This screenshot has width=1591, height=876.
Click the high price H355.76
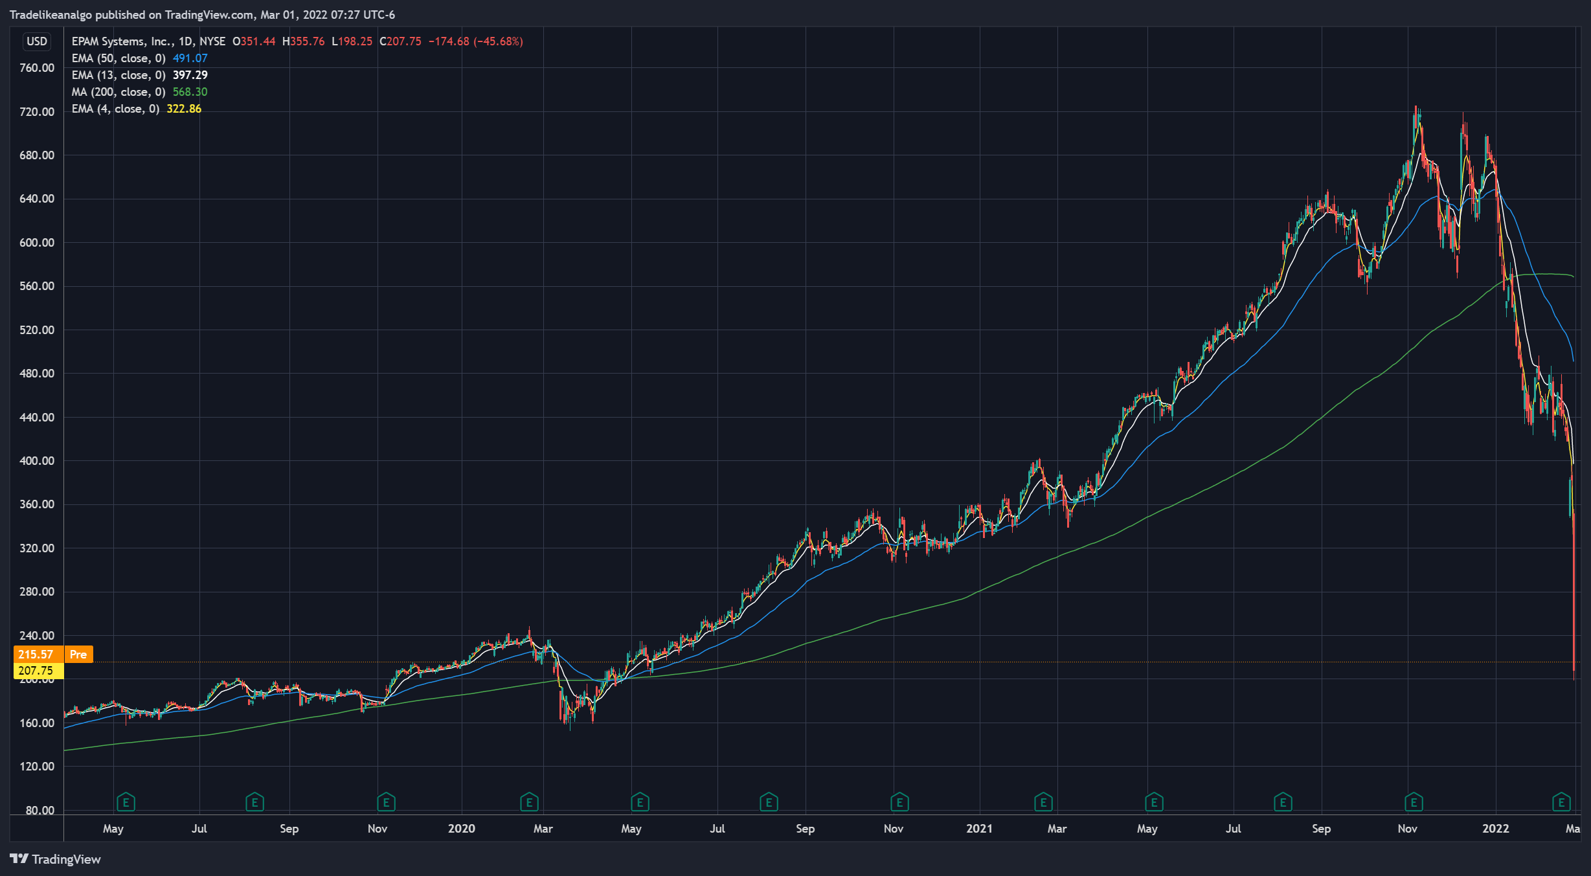(x=303, y=41)
